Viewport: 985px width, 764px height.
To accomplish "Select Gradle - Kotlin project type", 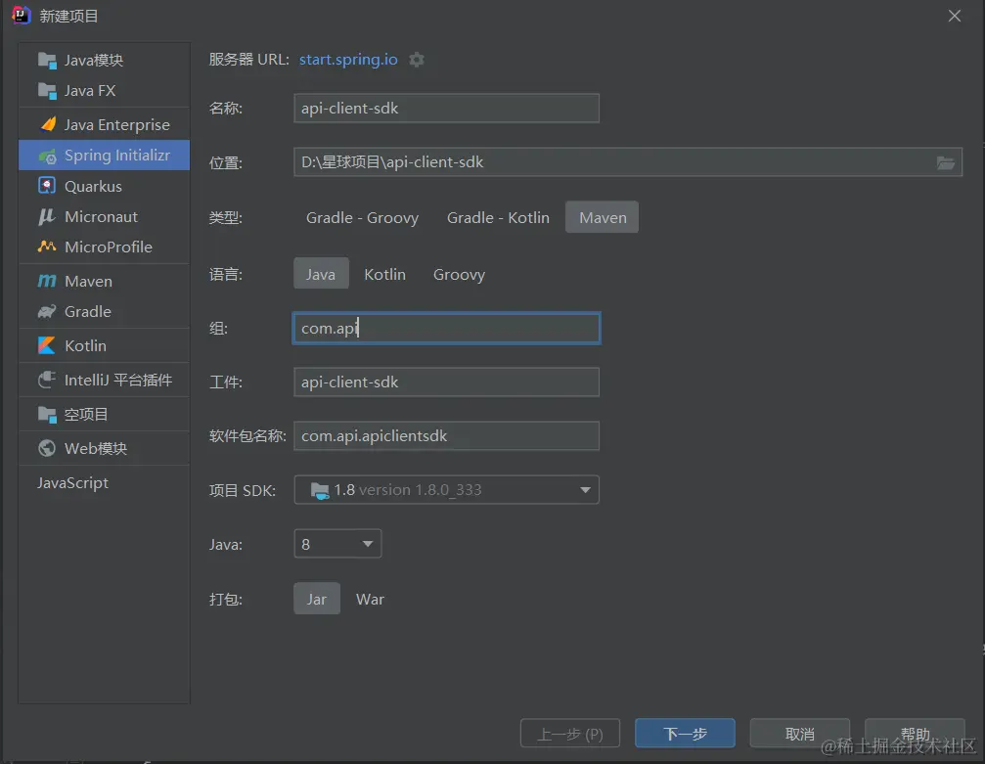I will point(498,217).
